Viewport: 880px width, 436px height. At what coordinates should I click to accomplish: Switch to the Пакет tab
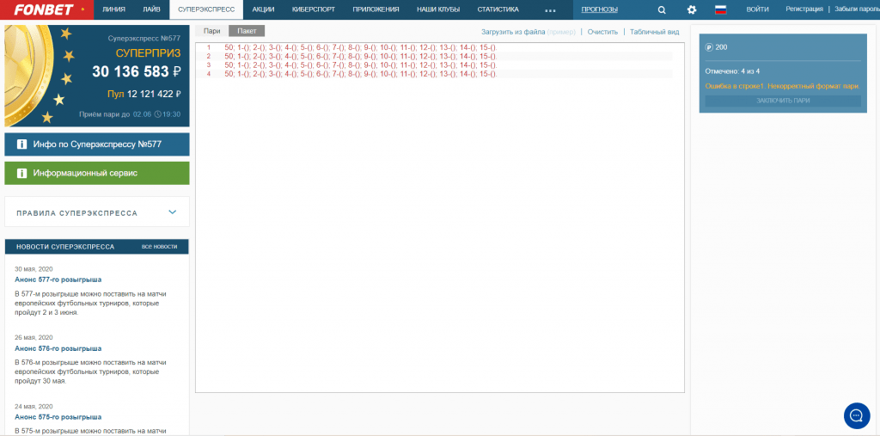click(x=247, y=32)
